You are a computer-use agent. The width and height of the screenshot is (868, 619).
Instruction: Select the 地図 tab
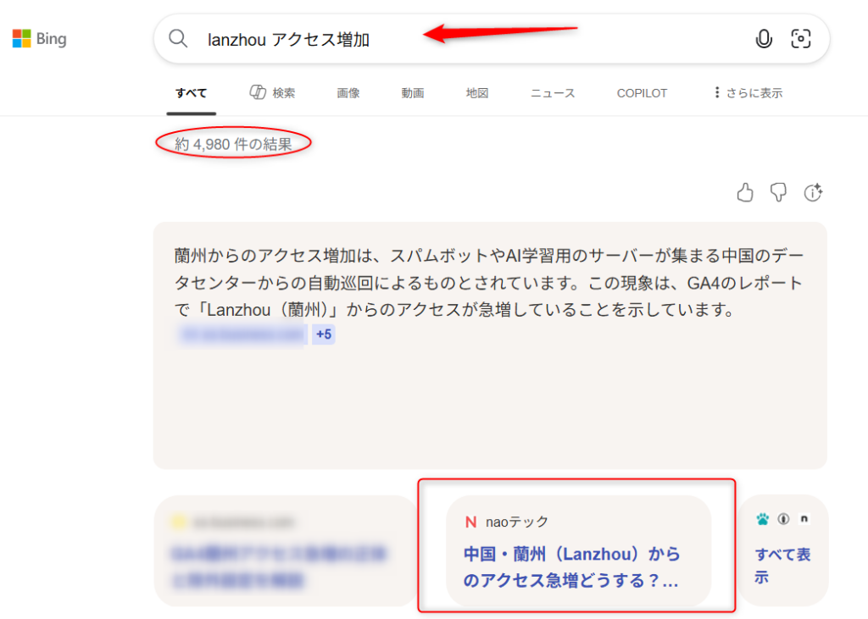pyautogui.click(x=477, y=93)
